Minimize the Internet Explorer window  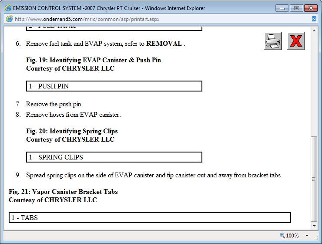coord(282,8)
